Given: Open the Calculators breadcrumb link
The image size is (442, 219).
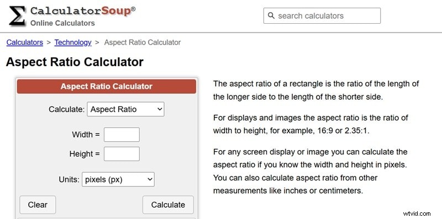Looking at the screenshot, I should 25,42.
